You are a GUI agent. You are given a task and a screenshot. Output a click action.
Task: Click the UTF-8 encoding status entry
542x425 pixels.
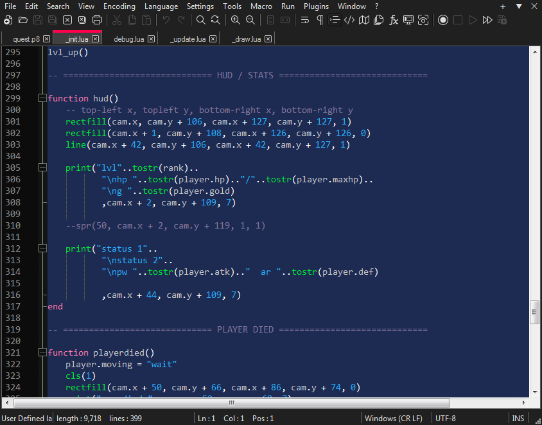445,419
